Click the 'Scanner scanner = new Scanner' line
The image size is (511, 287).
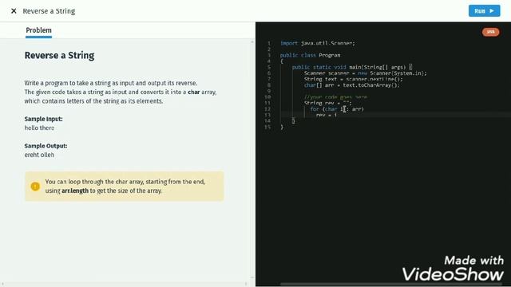(366, 73)
